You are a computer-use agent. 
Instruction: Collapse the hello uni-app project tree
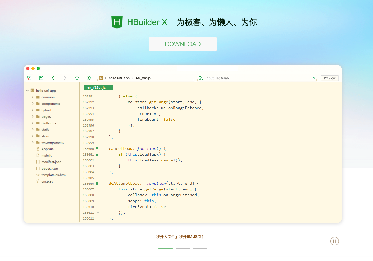[x=27, y=90]
